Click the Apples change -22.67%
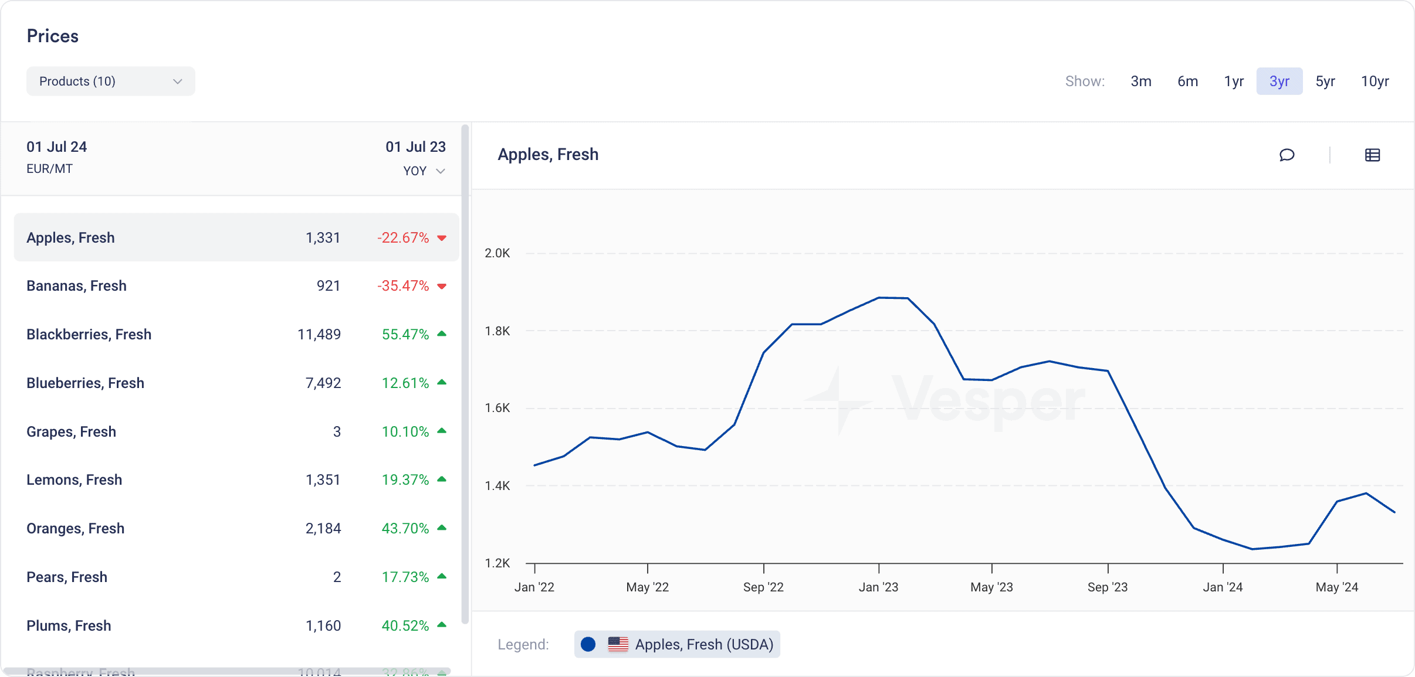1415x677 pixels. tap(403, 237)
